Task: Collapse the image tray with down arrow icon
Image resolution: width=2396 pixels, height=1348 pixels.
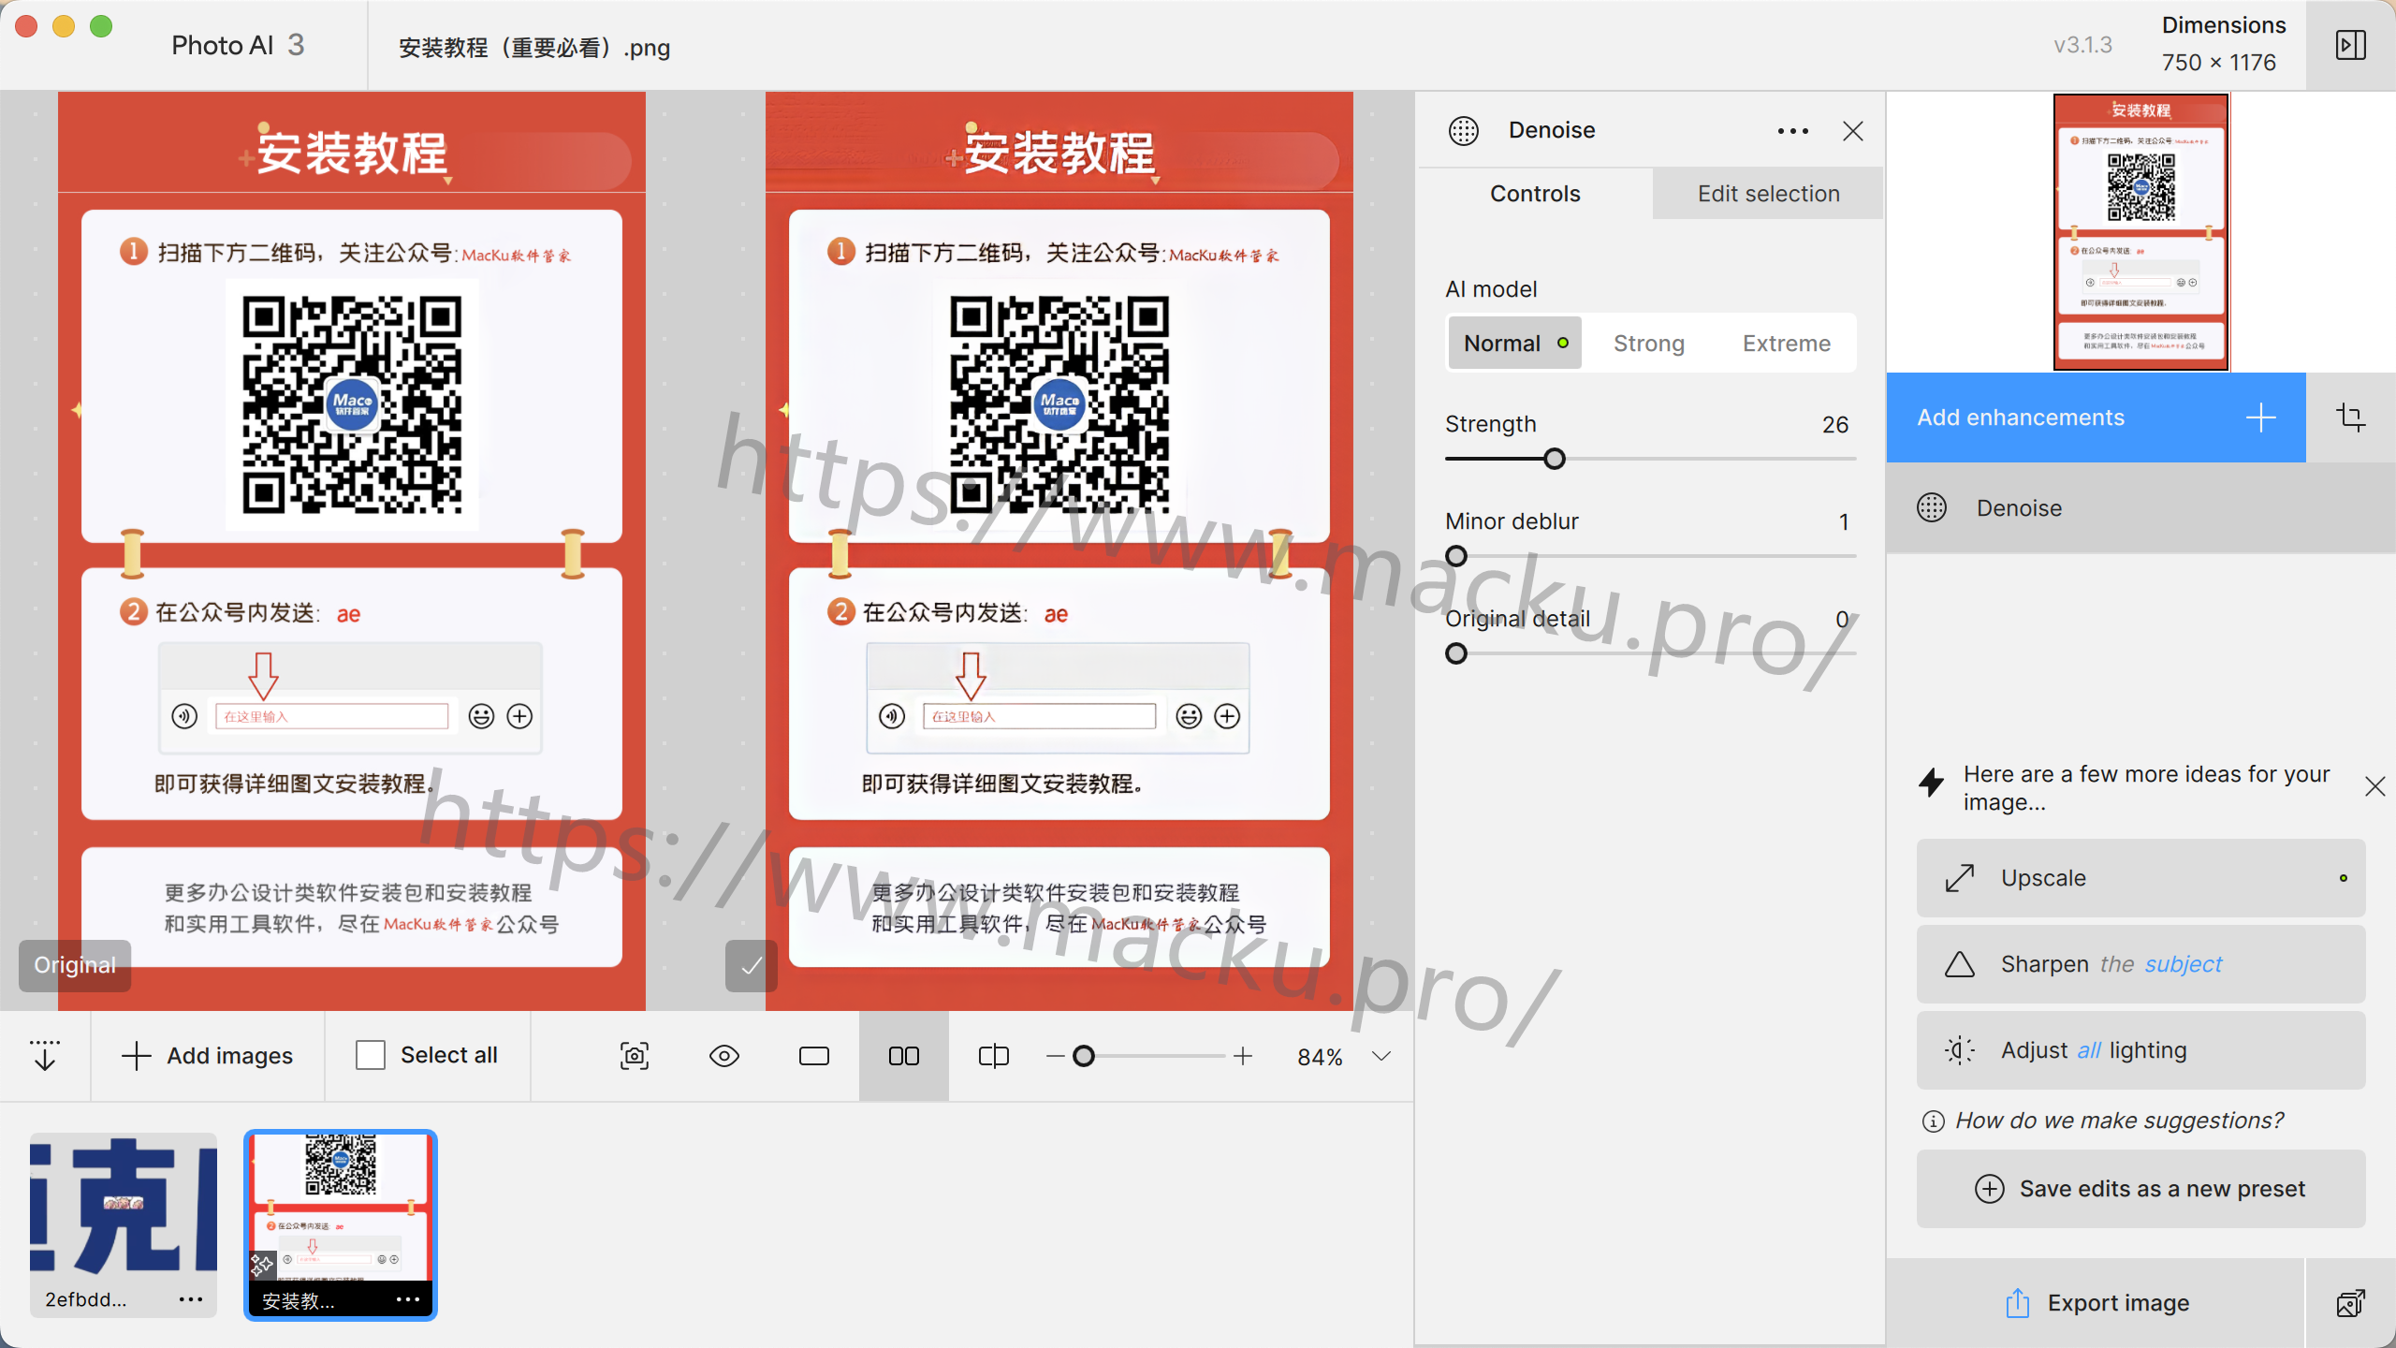Action: [x=44, y=1056]
